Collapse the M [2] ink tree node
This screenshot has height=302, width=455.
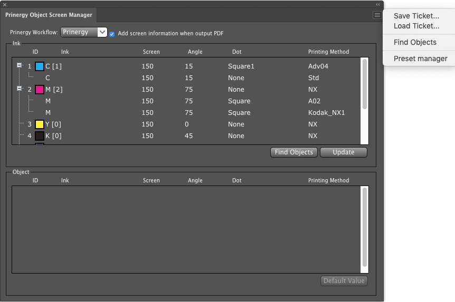coord(20,89)
